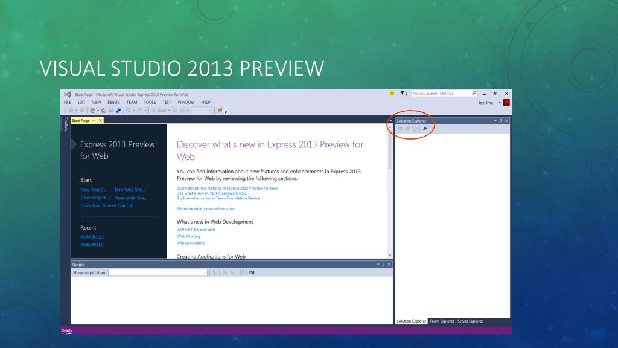Open toolbar overflow options arrow
The image size is (618, 348).
226,112
